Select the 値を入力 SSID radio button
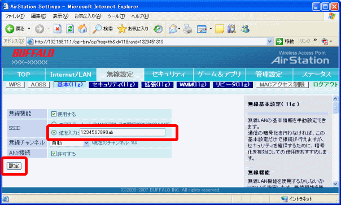This screenshot has width=341, height=205. pyautogui.click(x=54, y=132)
